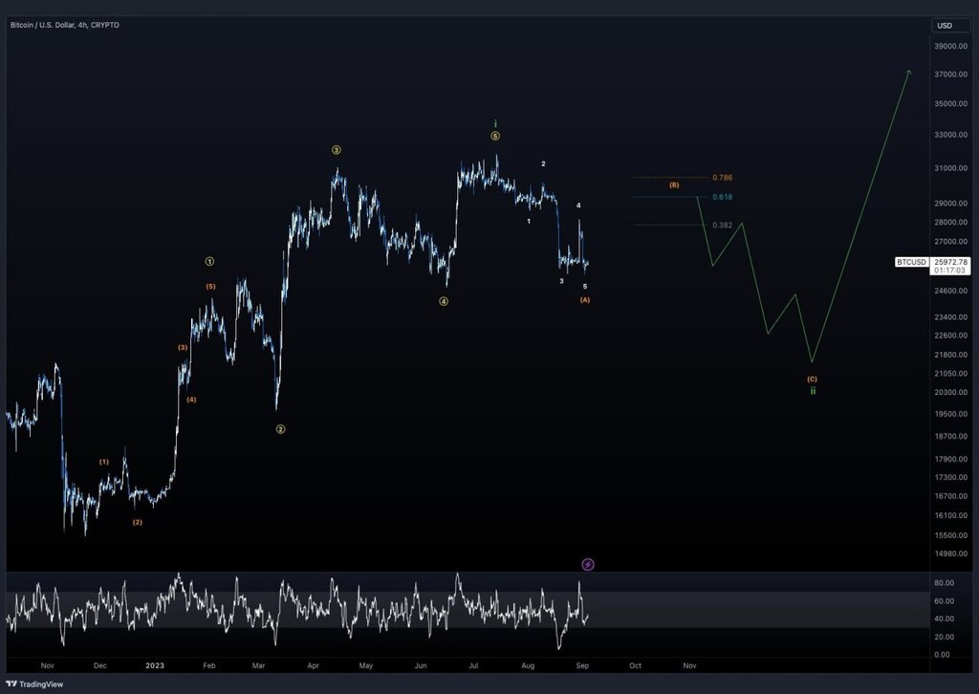Click the orange (4) subwave label

coord(191,400)
